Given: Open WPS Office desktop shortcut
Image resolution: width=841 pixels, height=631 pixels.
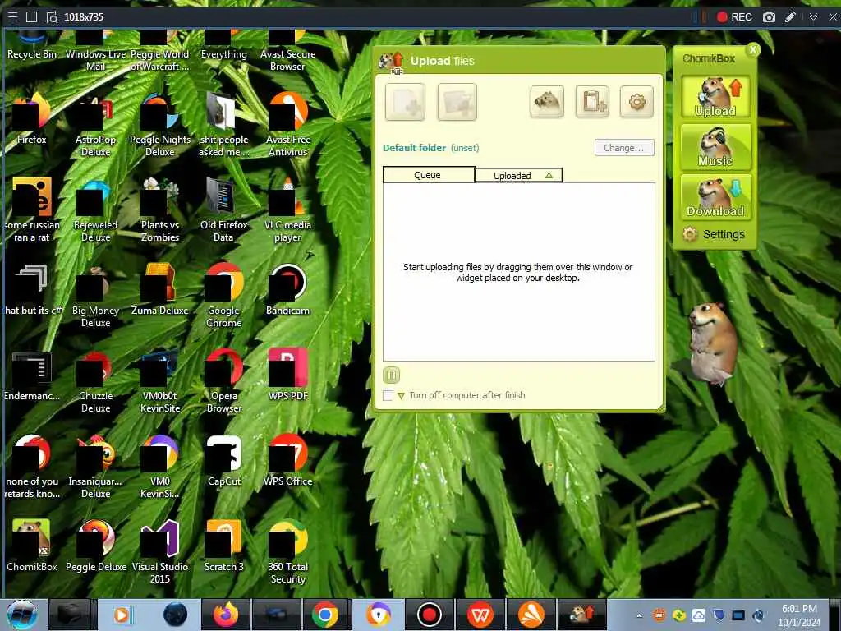Looking at the screenshot, I should (288, 460).
